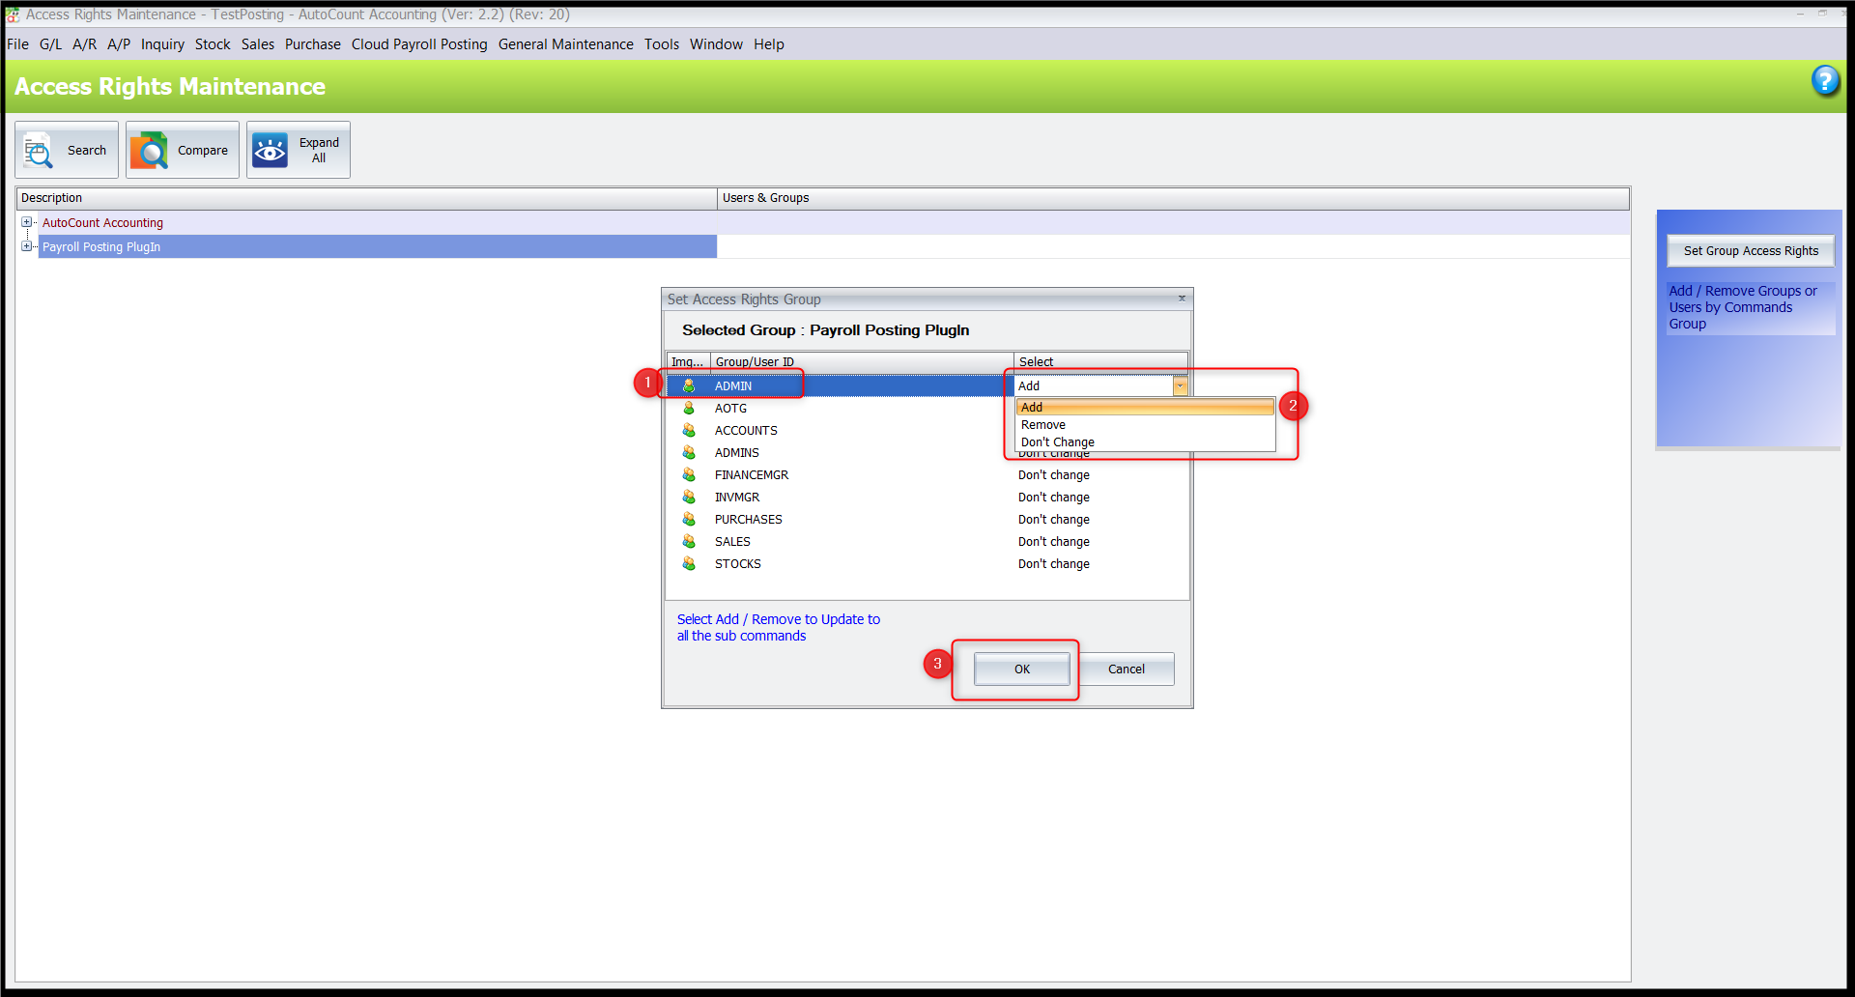
Task: Click the Set Group Access Rights button
Action: pos(1751,251)
